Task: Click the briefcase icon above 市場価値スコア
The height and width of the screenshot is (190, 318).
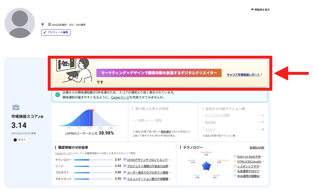Action: 16,107
